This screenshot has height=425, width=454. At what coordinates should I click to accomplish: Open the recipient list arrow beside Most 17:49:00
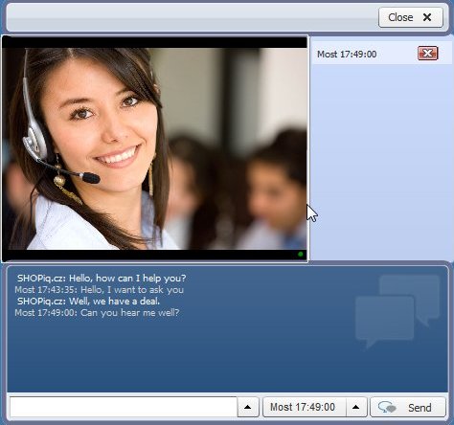356,407
